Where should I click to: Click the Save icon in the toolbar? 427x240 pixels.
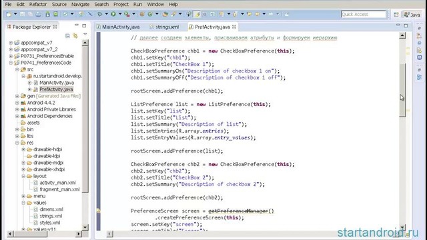tap(23, 14)
